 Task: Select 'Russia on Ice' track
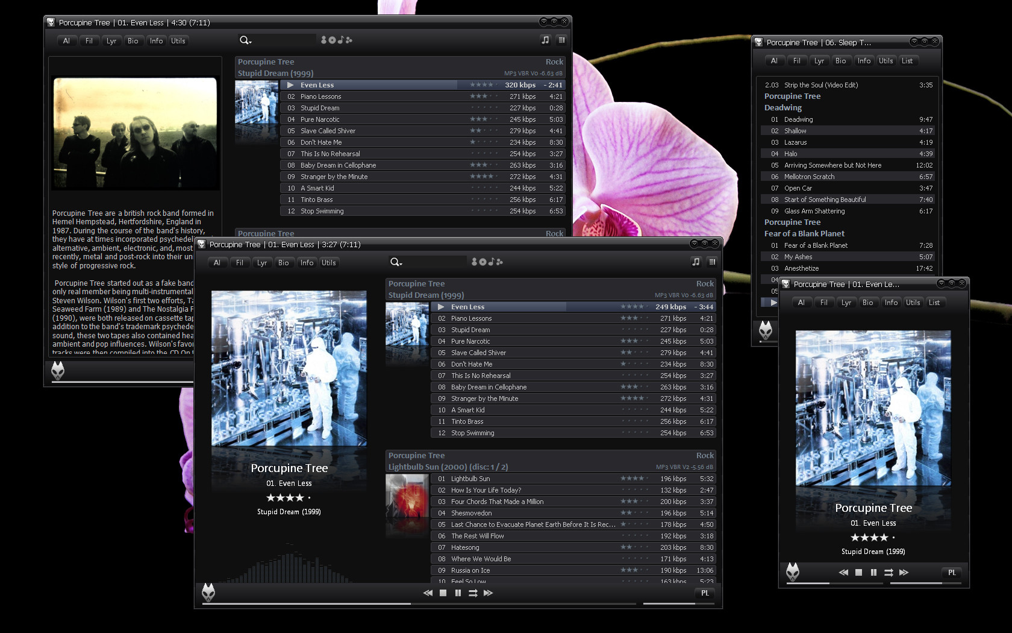click(x=573, y=570)
